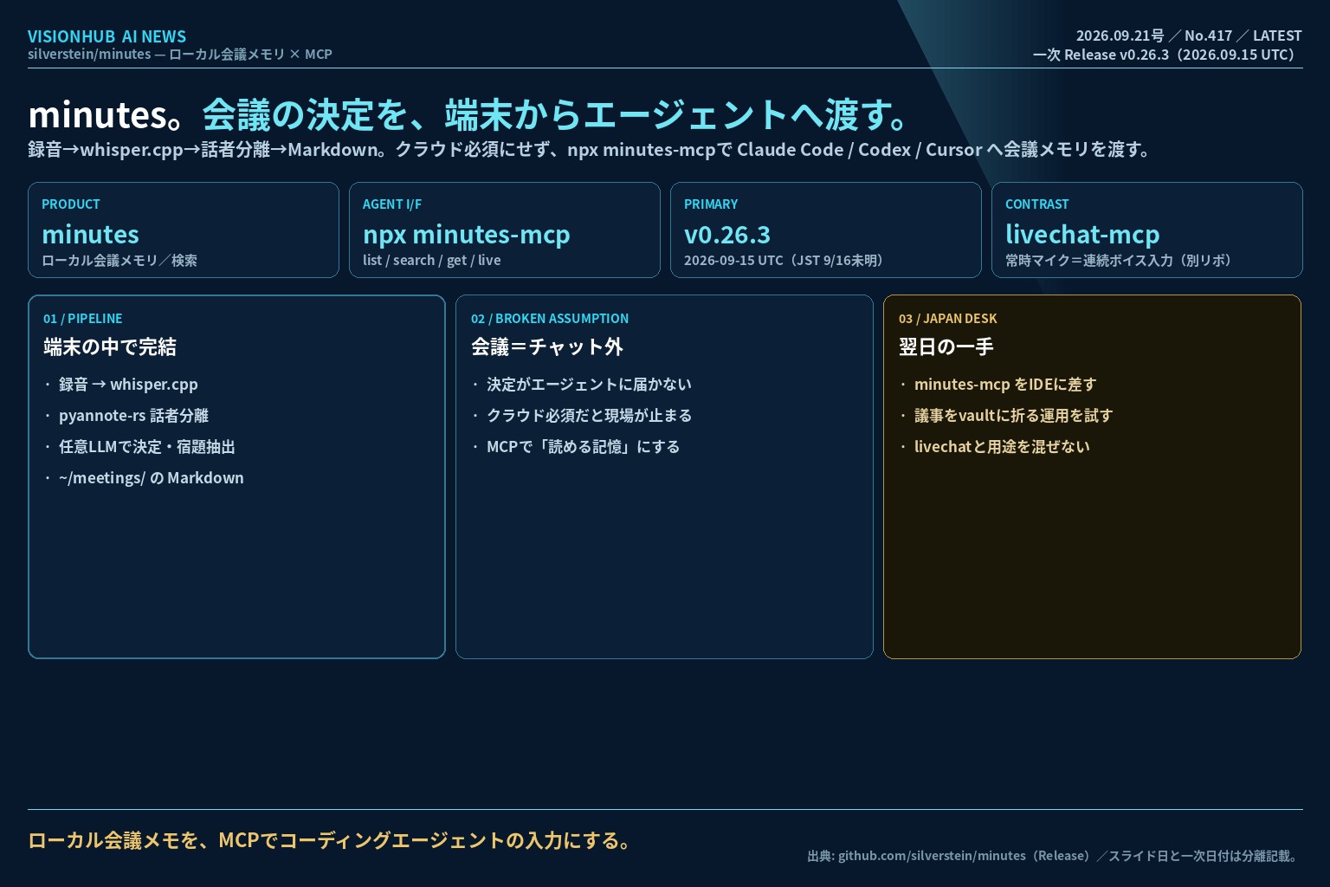Click the 'silverstein/minutes — ローカル会議メモリ × MCP' subtitle
1330x887 pixels.
(x=180, y=54)
